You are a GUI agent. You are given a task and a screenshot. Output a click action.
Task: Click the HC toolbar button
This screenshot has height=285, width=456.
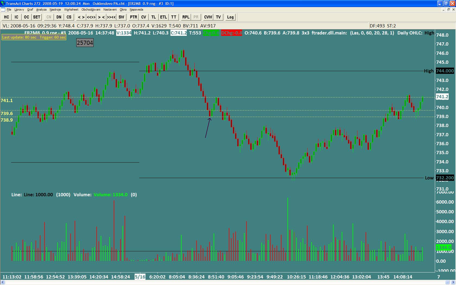coord(7,17)
